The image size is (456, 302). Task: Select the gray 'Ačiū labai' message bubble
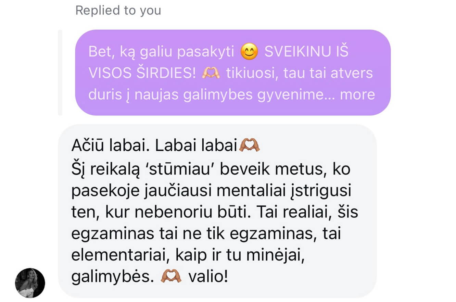(x=217, y=211)
